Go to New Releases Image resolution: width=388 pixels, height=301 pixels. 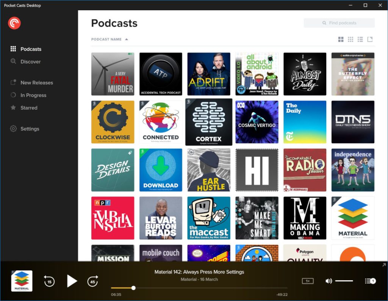pos(36,83)
